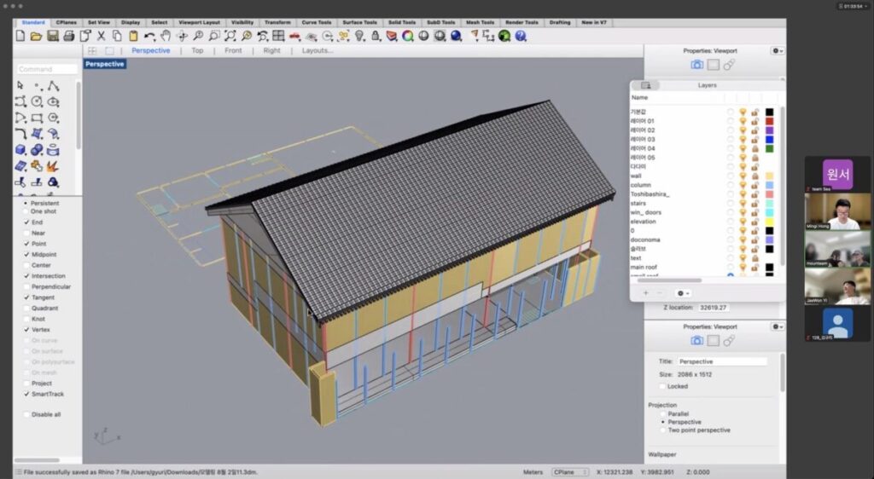Select the Fillet curves tool
Image resolution: width=874 pixels, height=479 pixels.
coord(20,134)
